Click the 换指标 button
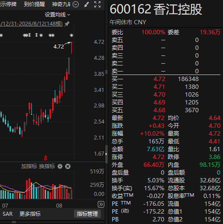 47,166
